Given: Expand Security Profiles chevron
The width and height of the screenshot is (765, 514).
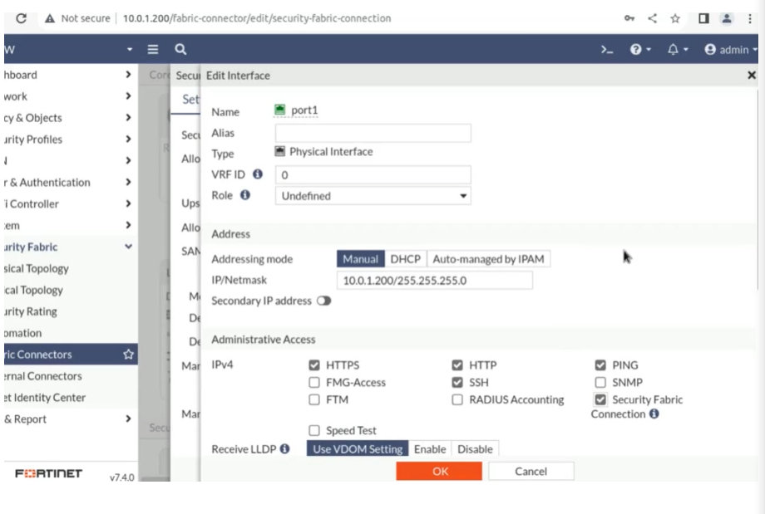Looking at the screenshot, I should 128,139.
